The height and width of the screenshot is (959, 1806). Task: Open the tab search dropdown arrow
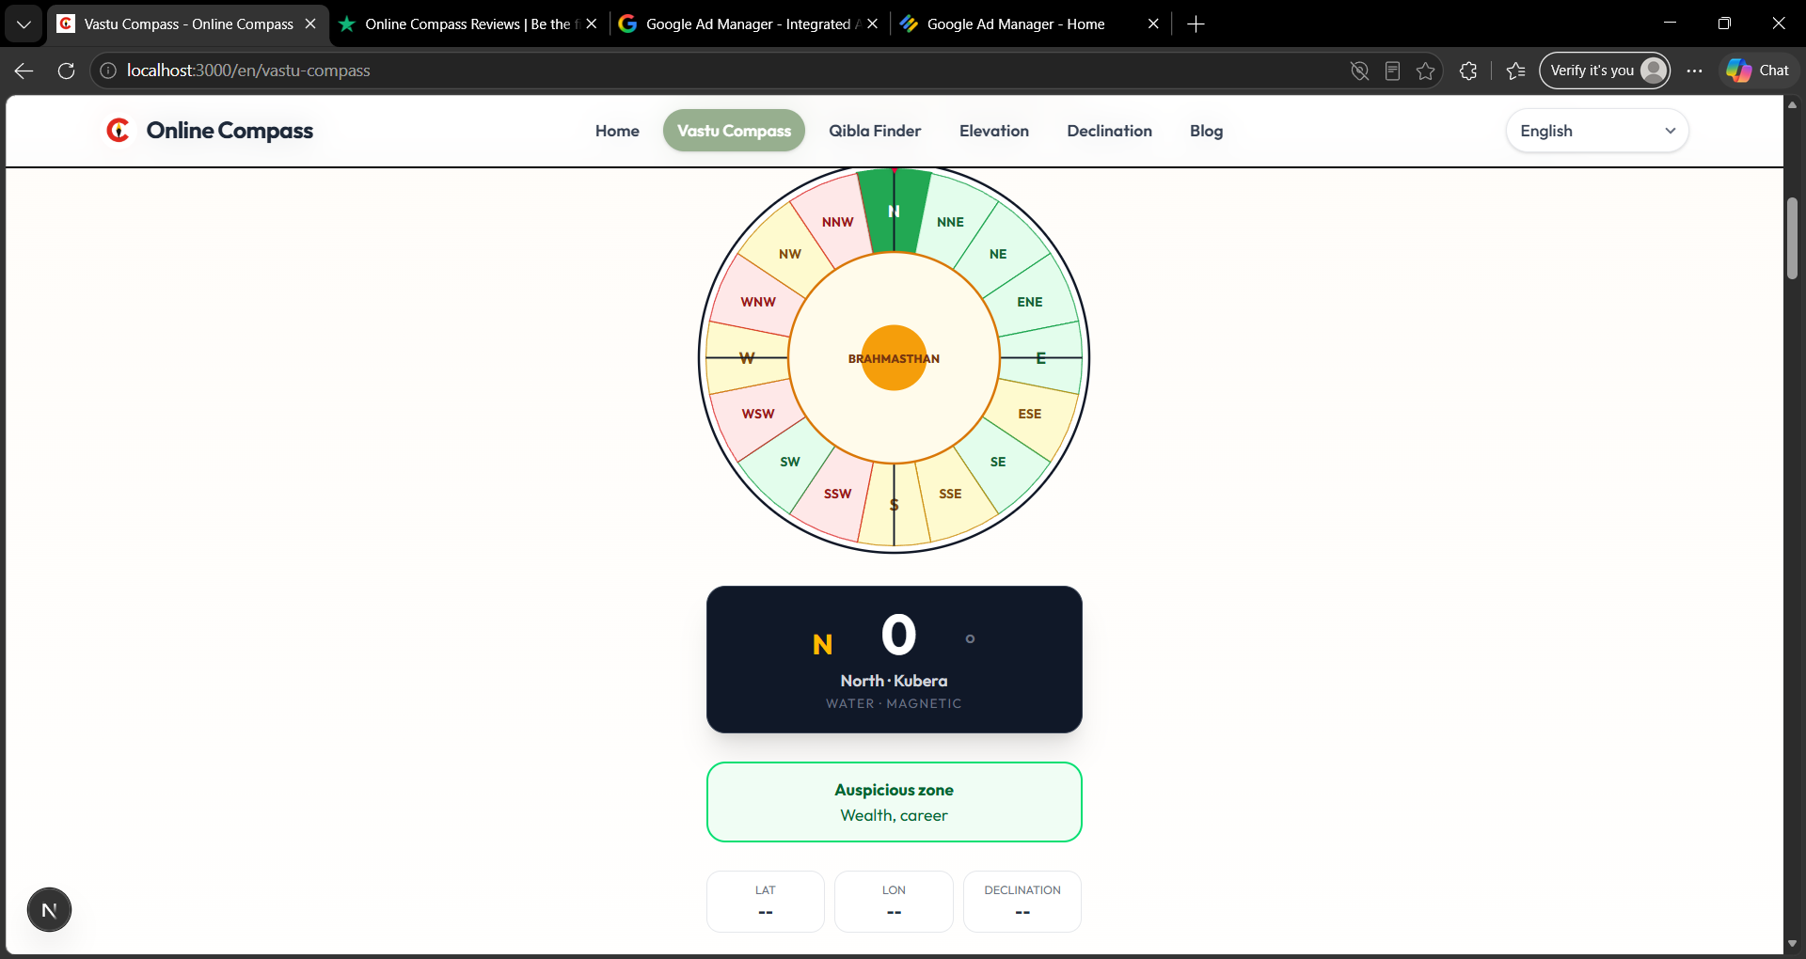(x=24, y=24)
